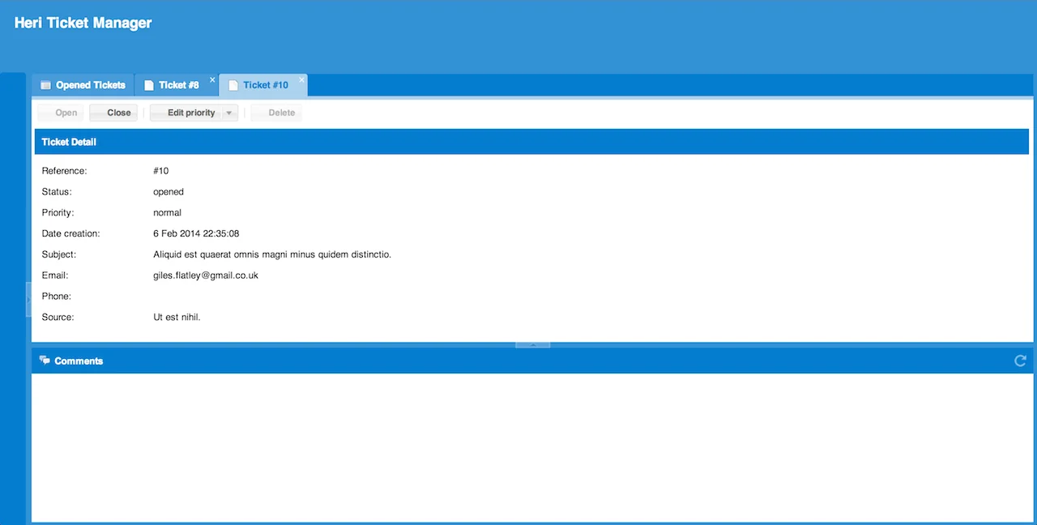Click the disabled Open button
This screenshot has height=525, width=1037.
(66, 113)
